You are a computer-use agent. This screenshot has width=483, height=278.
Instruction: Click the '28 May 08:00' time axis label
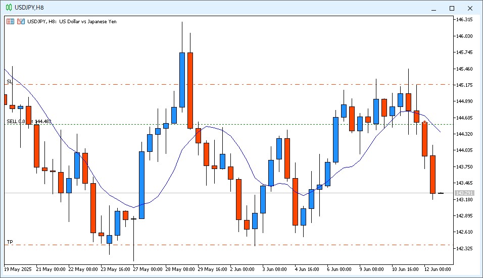[180, 269]
